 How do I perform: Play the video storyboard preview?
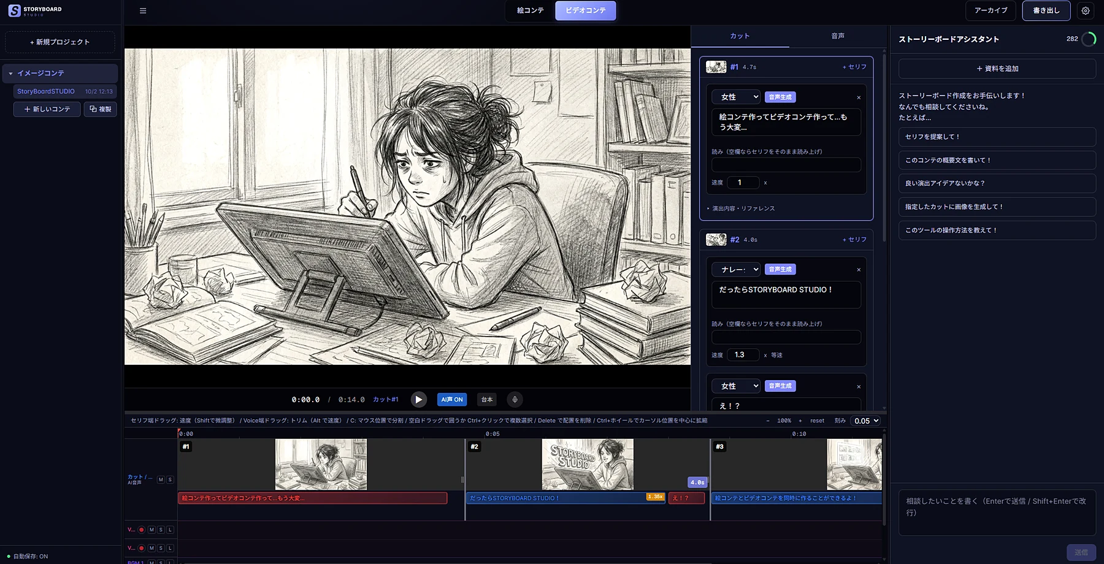click(418, 400)
